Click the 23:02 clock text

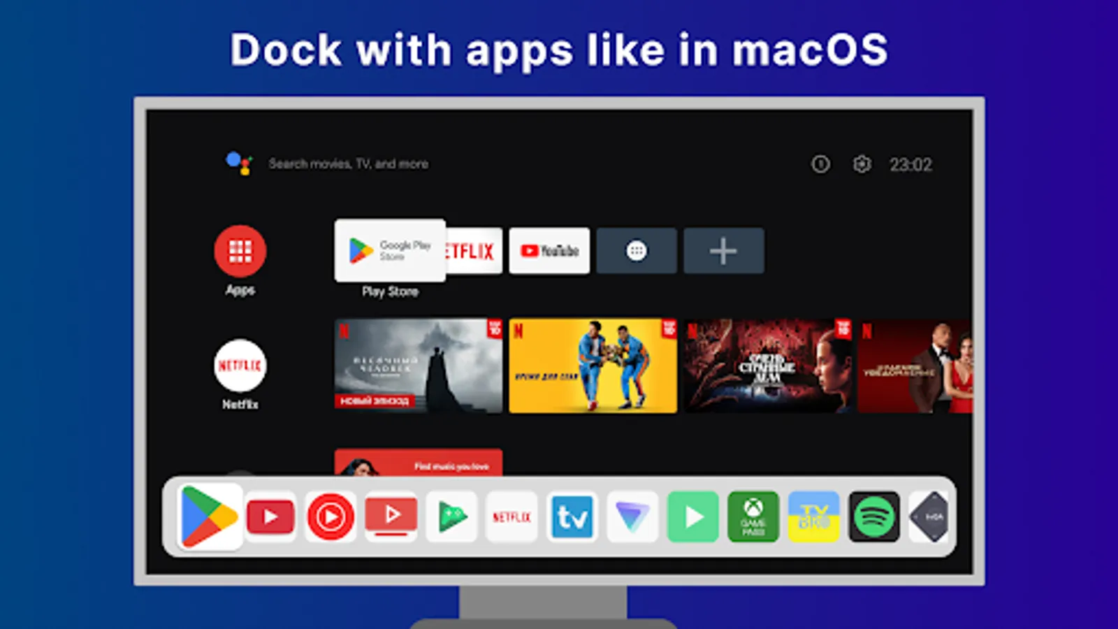910,165
